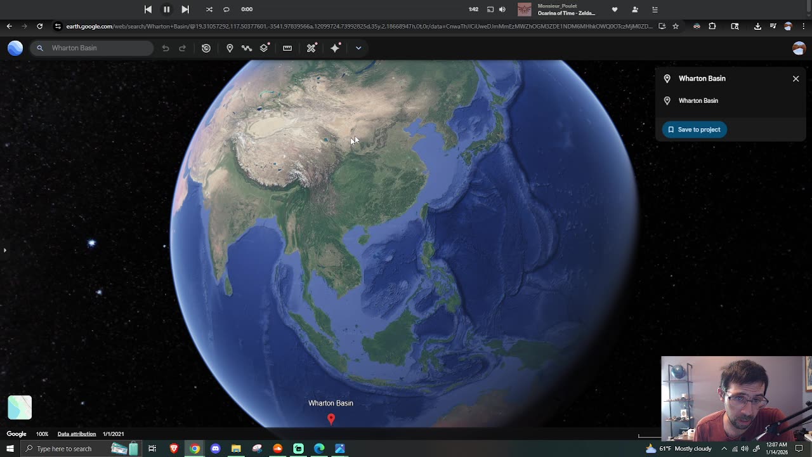
Task: Reload the Google Earth page
Action: 39,26
